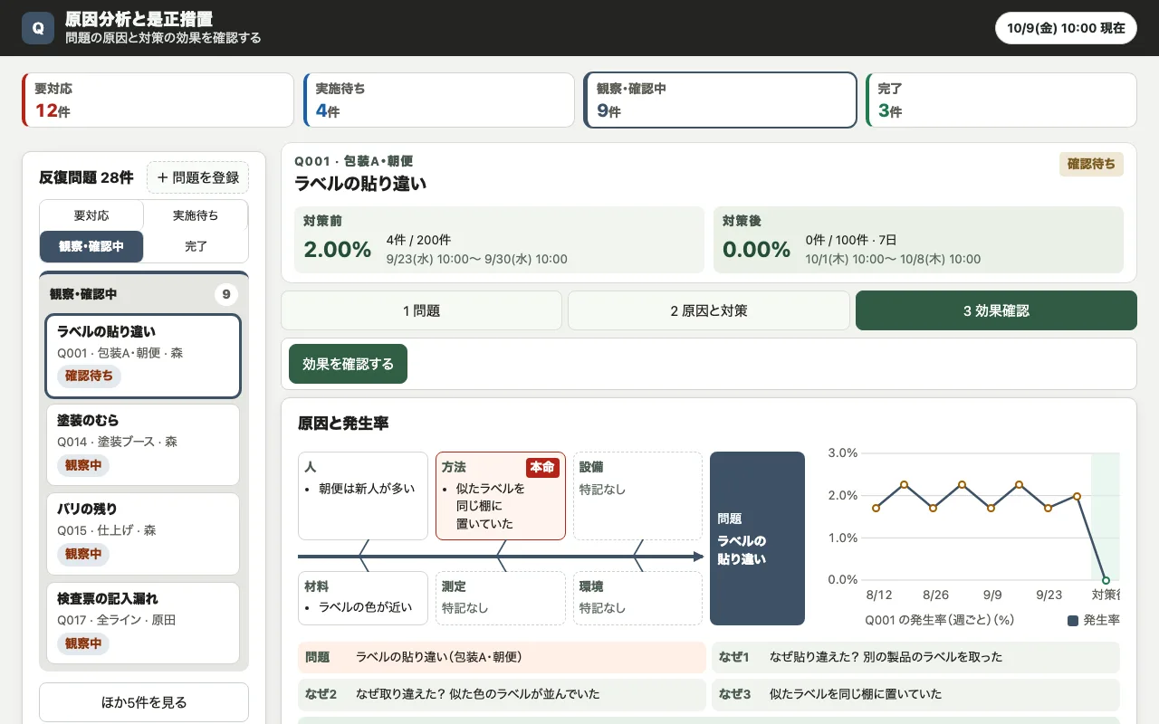Select the 測定 cause box
This screenshot has width=1159, height=724.
pos(501,598)
